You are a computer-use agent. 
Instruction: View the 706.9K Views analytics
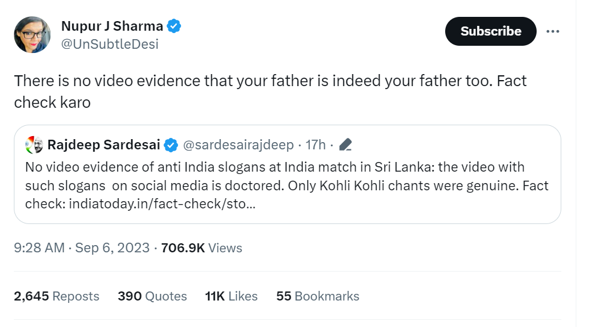tap(202, 248)
